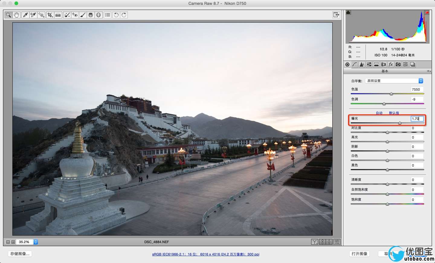Screen dimensions: 435x263
Task: Select the Targeted Adjustment tool
Action: click(41, 15)
